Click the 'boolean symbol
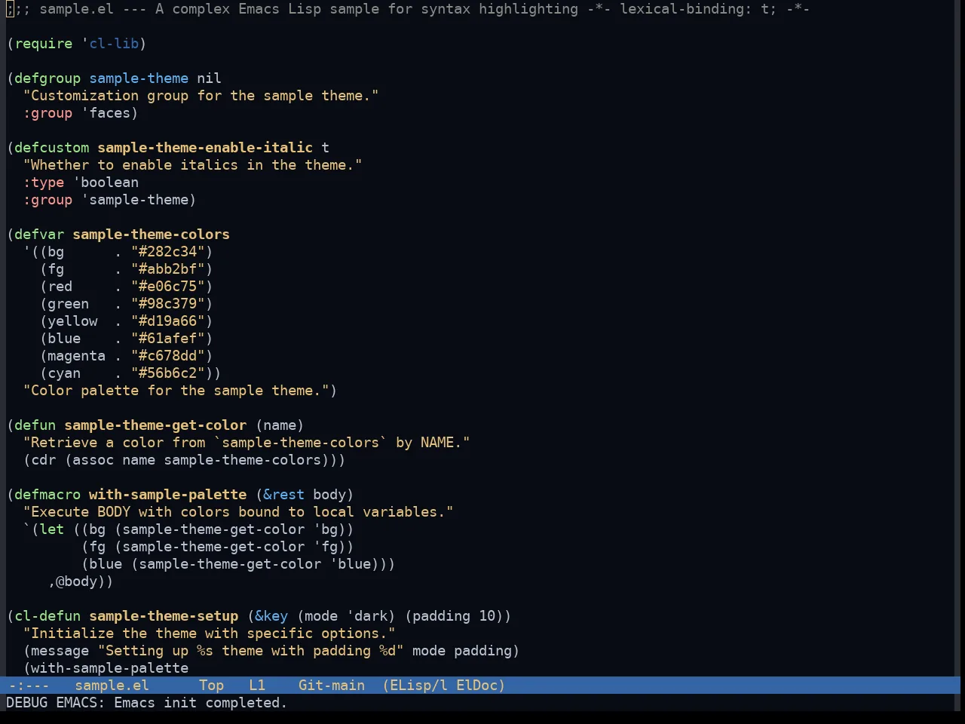Viewport: 965px width, 724px height. 106,183
